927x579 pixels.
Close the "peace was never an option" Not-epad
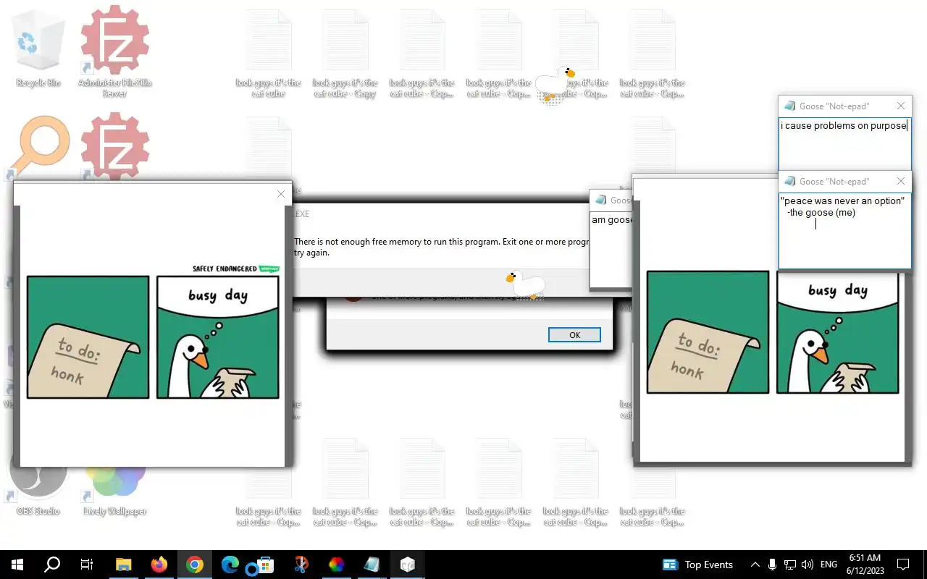[900, 181]
